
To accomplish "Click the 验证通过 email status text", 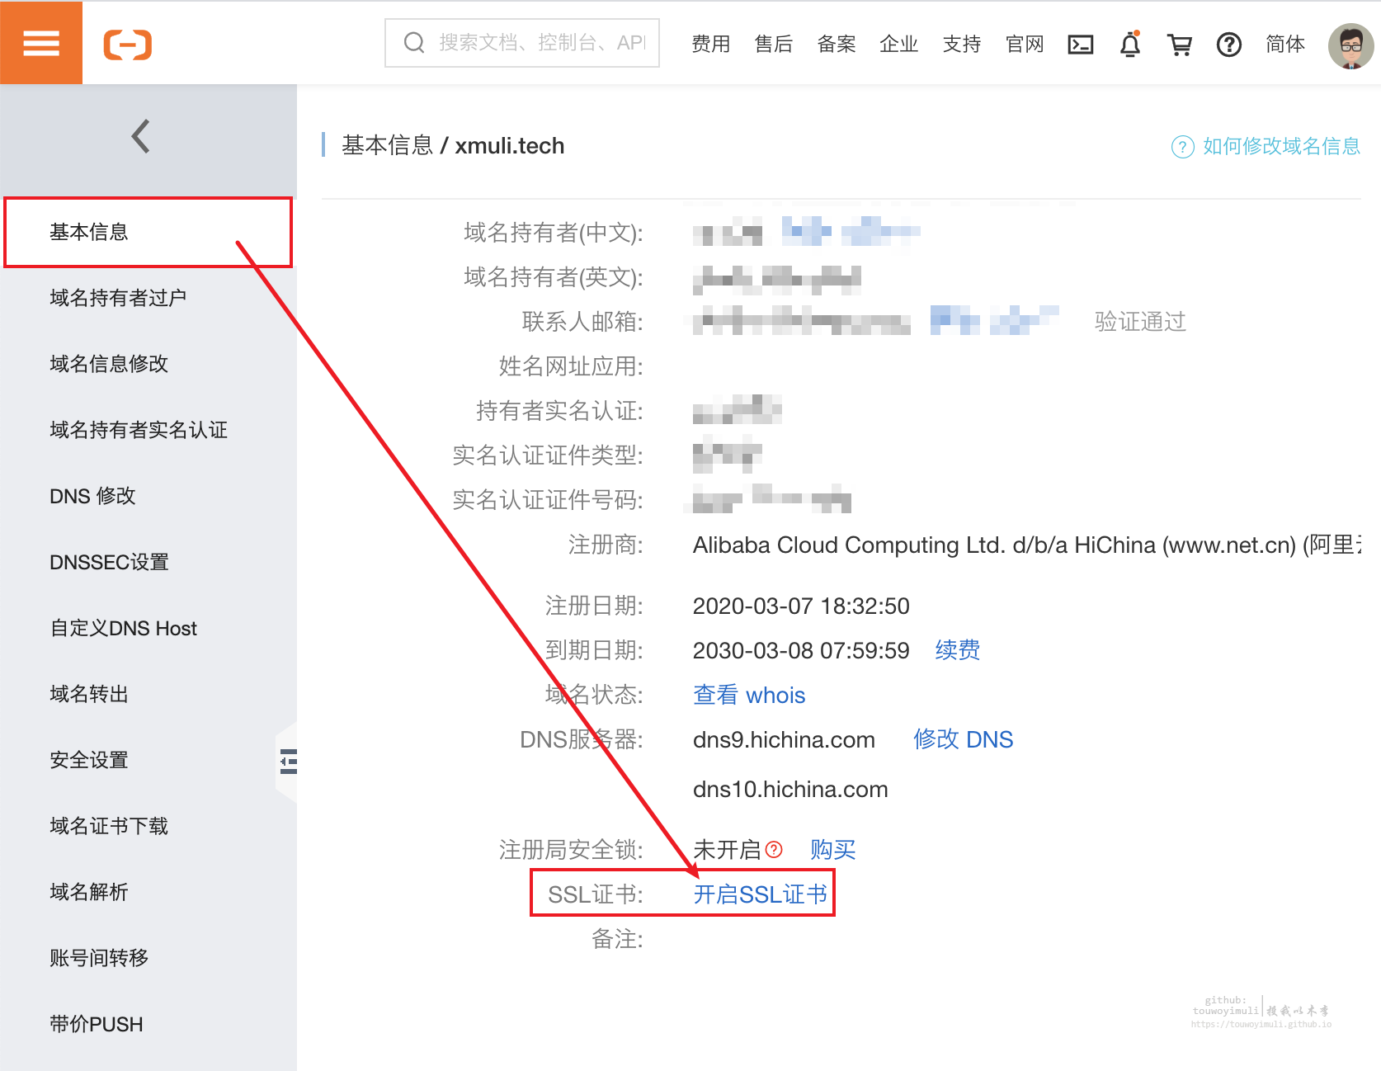I will point(1140,322).
